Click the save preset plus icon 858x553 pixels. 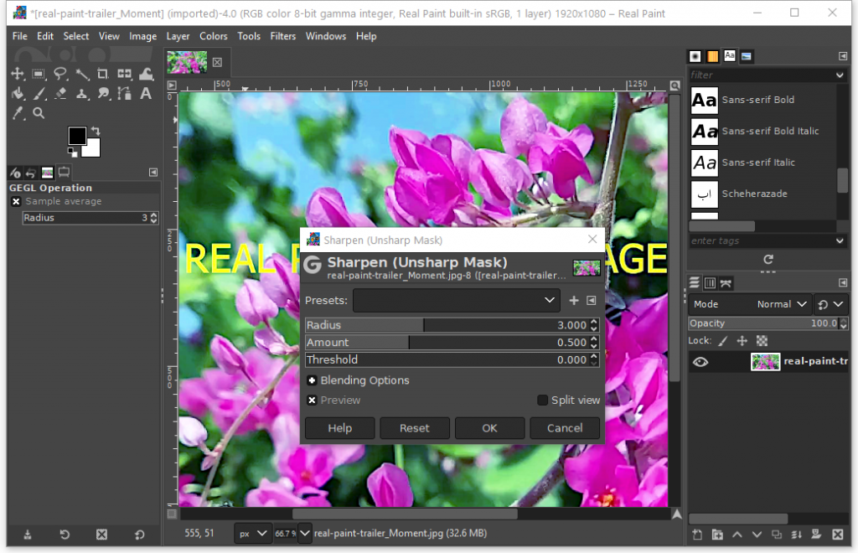(x=574, y=300)
